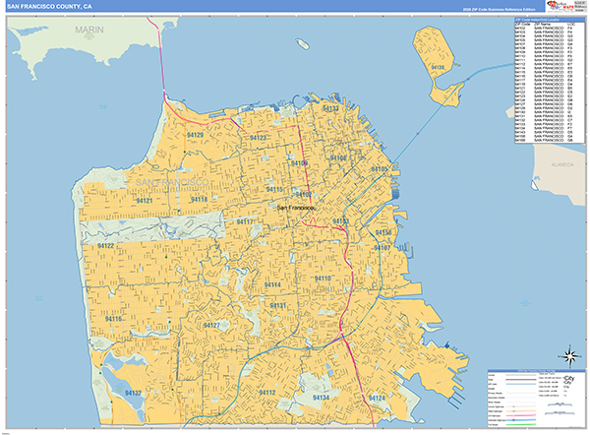Image resolution: width=590 pixels, height=435 pixels.
Task: Click ZIP code 94102 on the map
Action: [303, 194]
